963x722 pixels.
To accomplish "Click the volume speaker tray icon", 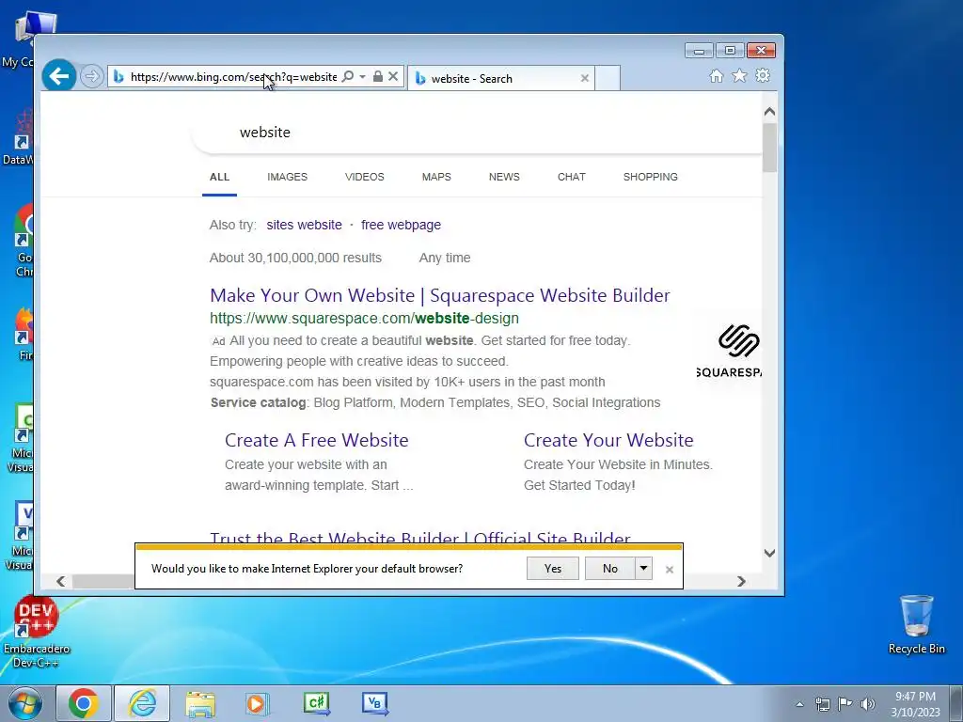I will [868, 704].
